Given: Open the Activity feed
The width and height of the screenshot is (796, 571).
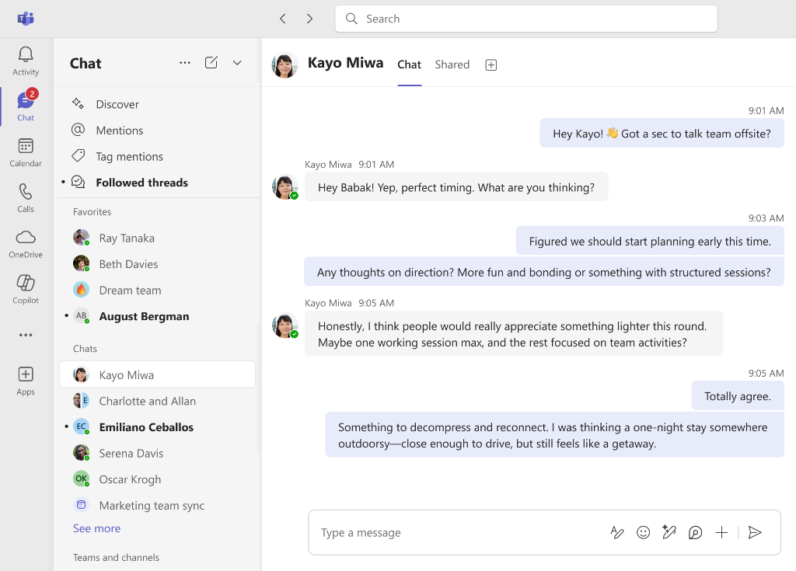Looking at the screenshot, I should (x=25, y=60).
